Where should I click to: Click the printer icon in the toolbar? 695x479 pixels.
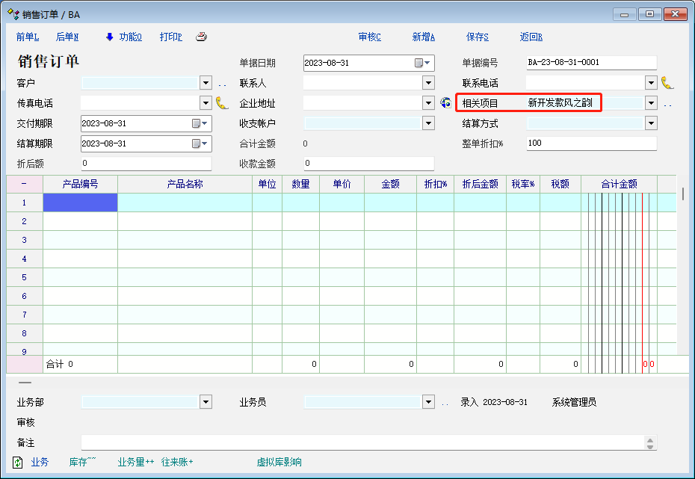click(x=201, y=37)
